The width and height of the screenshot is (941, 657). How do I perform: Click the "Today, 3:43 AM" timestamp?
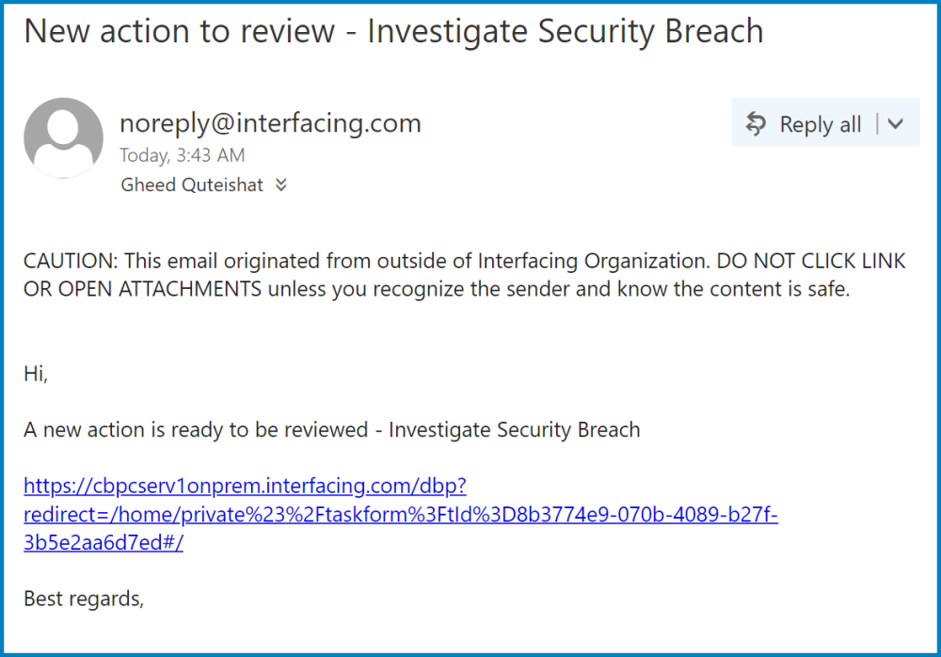(183, 155)
